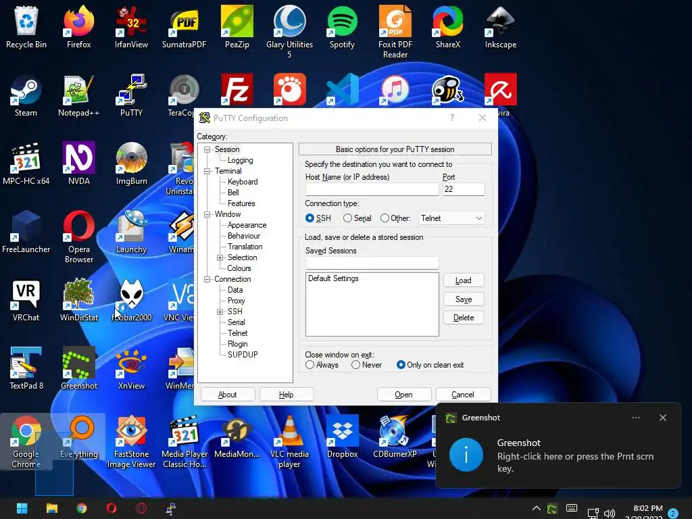692x519 pixels.
Task: Open File Explorer from the taskbar
Action: 52,508
